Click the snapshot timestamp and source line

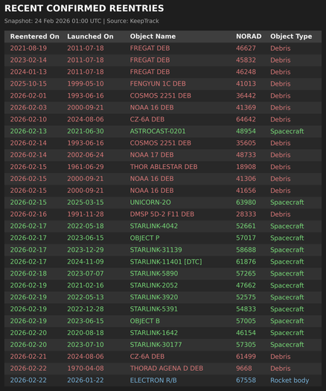(x=82, y=21)
